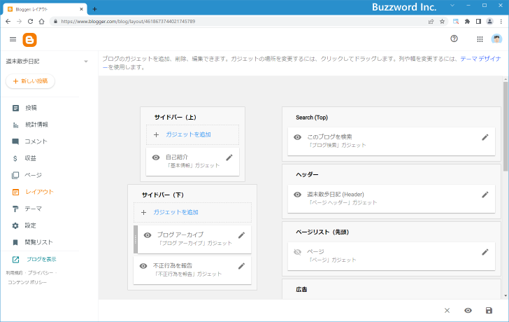Click the orange Blogger logo
Screen dimensions: 509x322
point(29,40)
